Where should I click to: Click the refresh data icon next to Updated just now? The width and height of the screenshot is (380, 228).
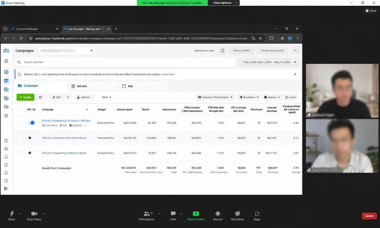223,51
